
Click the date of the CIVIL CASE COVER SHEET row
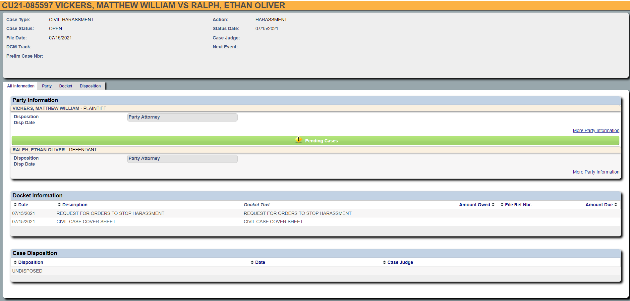pos(24,222)
